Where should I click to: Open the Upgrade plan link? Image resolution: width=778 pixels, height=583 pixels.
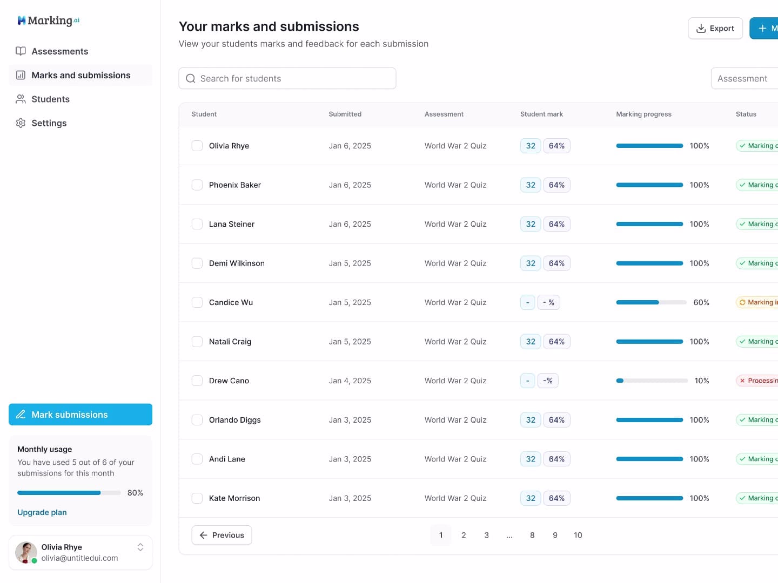pyautogui.click(x=42, y=512)
